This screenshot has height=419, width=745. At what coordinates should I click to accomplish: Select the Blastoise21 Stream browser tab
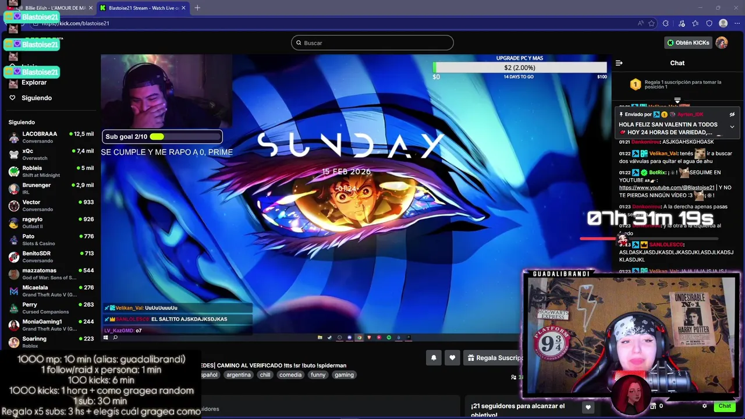pos(143,8)
